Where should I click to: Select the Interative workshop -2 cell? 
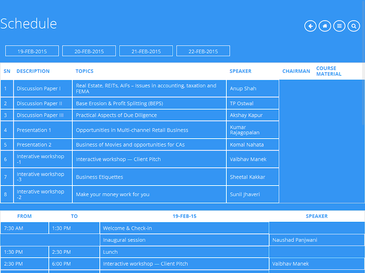click(43, 195)
